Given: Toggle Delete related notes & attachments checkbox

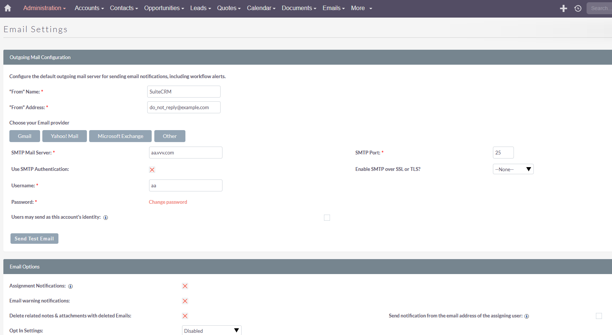Looking at the screenshot, I should click(x=185, y=316).
